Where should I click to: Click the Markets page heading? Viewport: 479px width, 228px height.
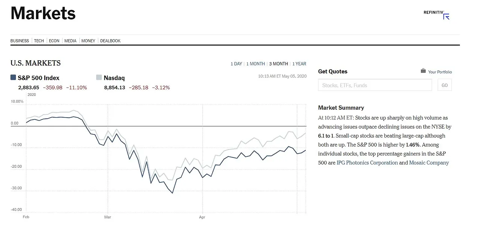(x=43, y=13)
